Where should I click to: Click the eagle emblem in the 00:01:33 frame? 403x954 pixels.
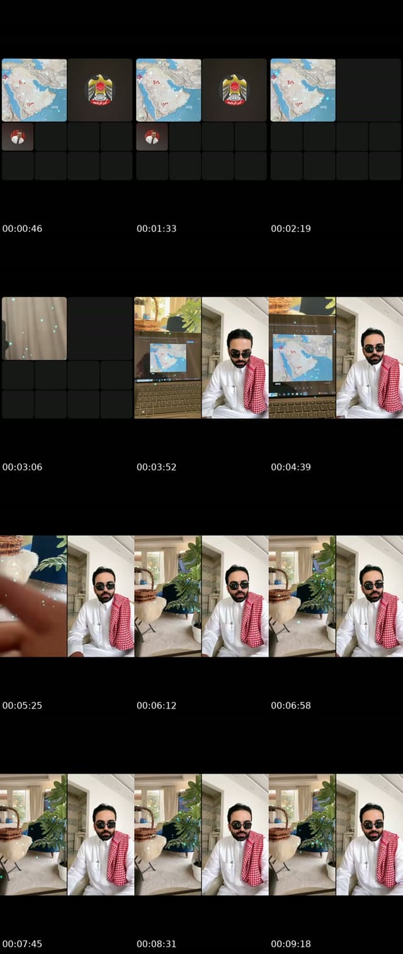234,89
